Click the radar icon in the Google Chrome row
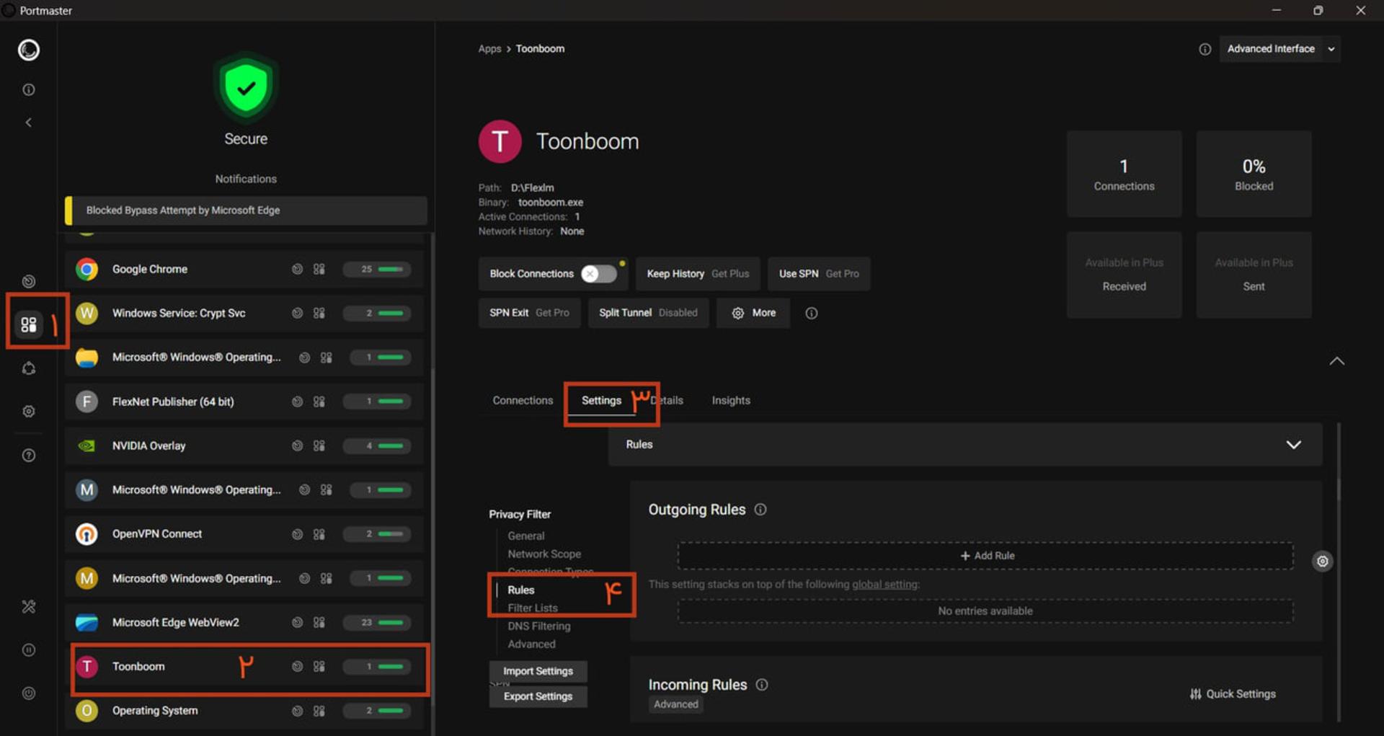The height and width of the screenshot is (736, 1384). point(297,269)
